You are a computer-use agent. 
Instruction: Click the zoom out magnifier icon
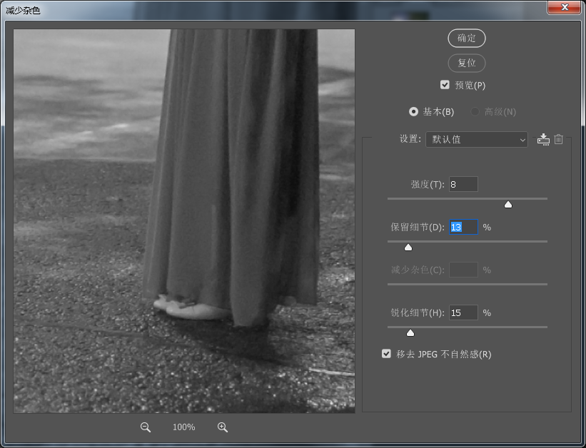pos(146,427)
